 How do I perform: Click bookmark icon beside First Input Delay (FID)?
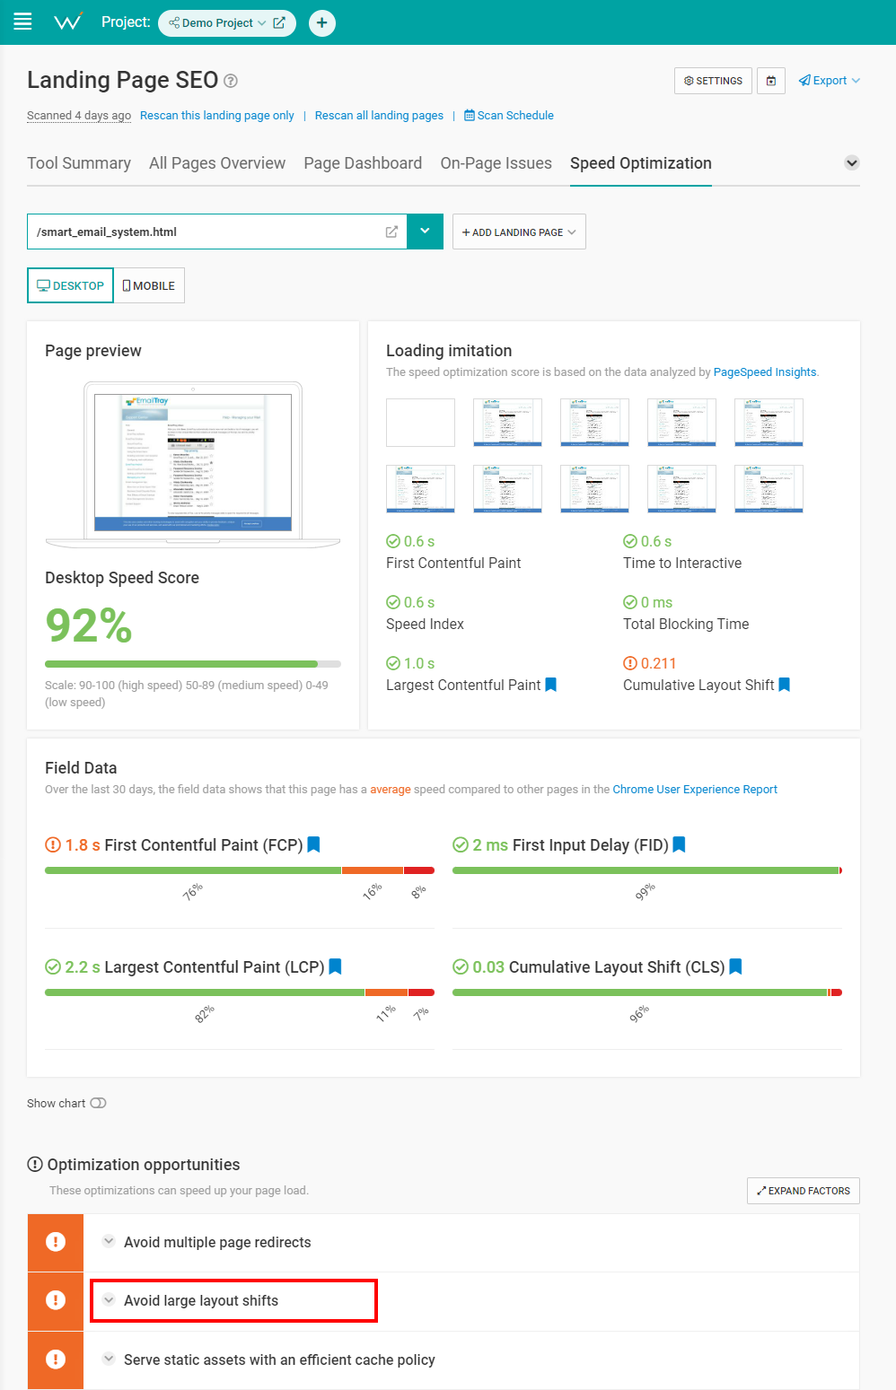click(x=679, y=844)
